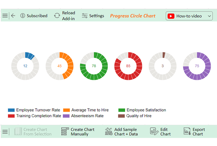Select the purple progress circle showing 75
This screenshot has width=217, height=146.
pos(197,66)
